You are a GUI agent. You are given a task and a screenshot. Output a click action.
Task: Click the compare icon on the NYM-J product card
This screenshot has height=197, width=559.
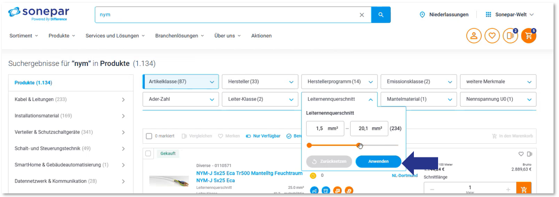tap(530, 154)
